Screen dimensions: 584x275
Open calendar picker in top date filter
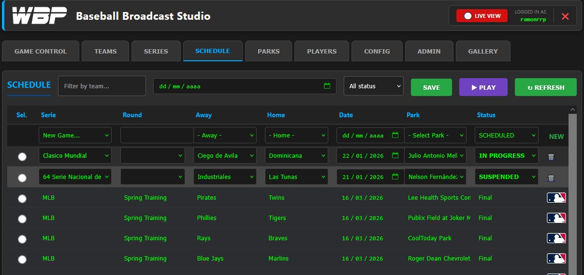[x=327, y=86]
